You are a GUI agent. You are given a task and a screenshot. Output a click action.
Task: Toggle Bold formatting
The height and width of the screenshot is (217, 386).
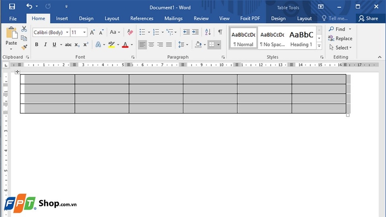(37, 45)
